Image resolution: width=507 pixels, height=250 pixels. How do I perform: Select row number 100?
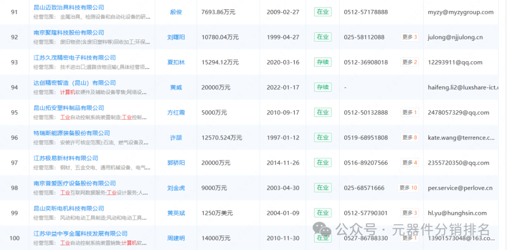coord(15,238)
